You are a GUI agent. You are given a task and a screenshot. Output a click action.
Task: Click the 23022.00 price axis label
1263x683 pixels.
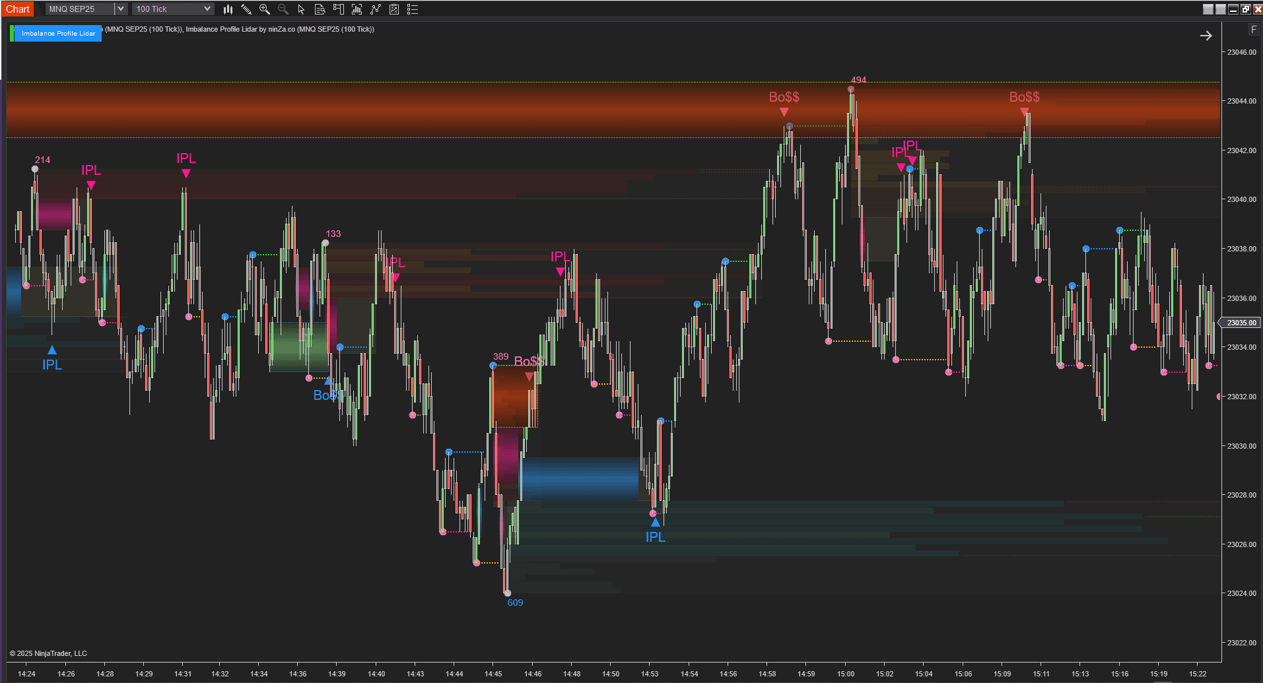(x=1242, y=643)
